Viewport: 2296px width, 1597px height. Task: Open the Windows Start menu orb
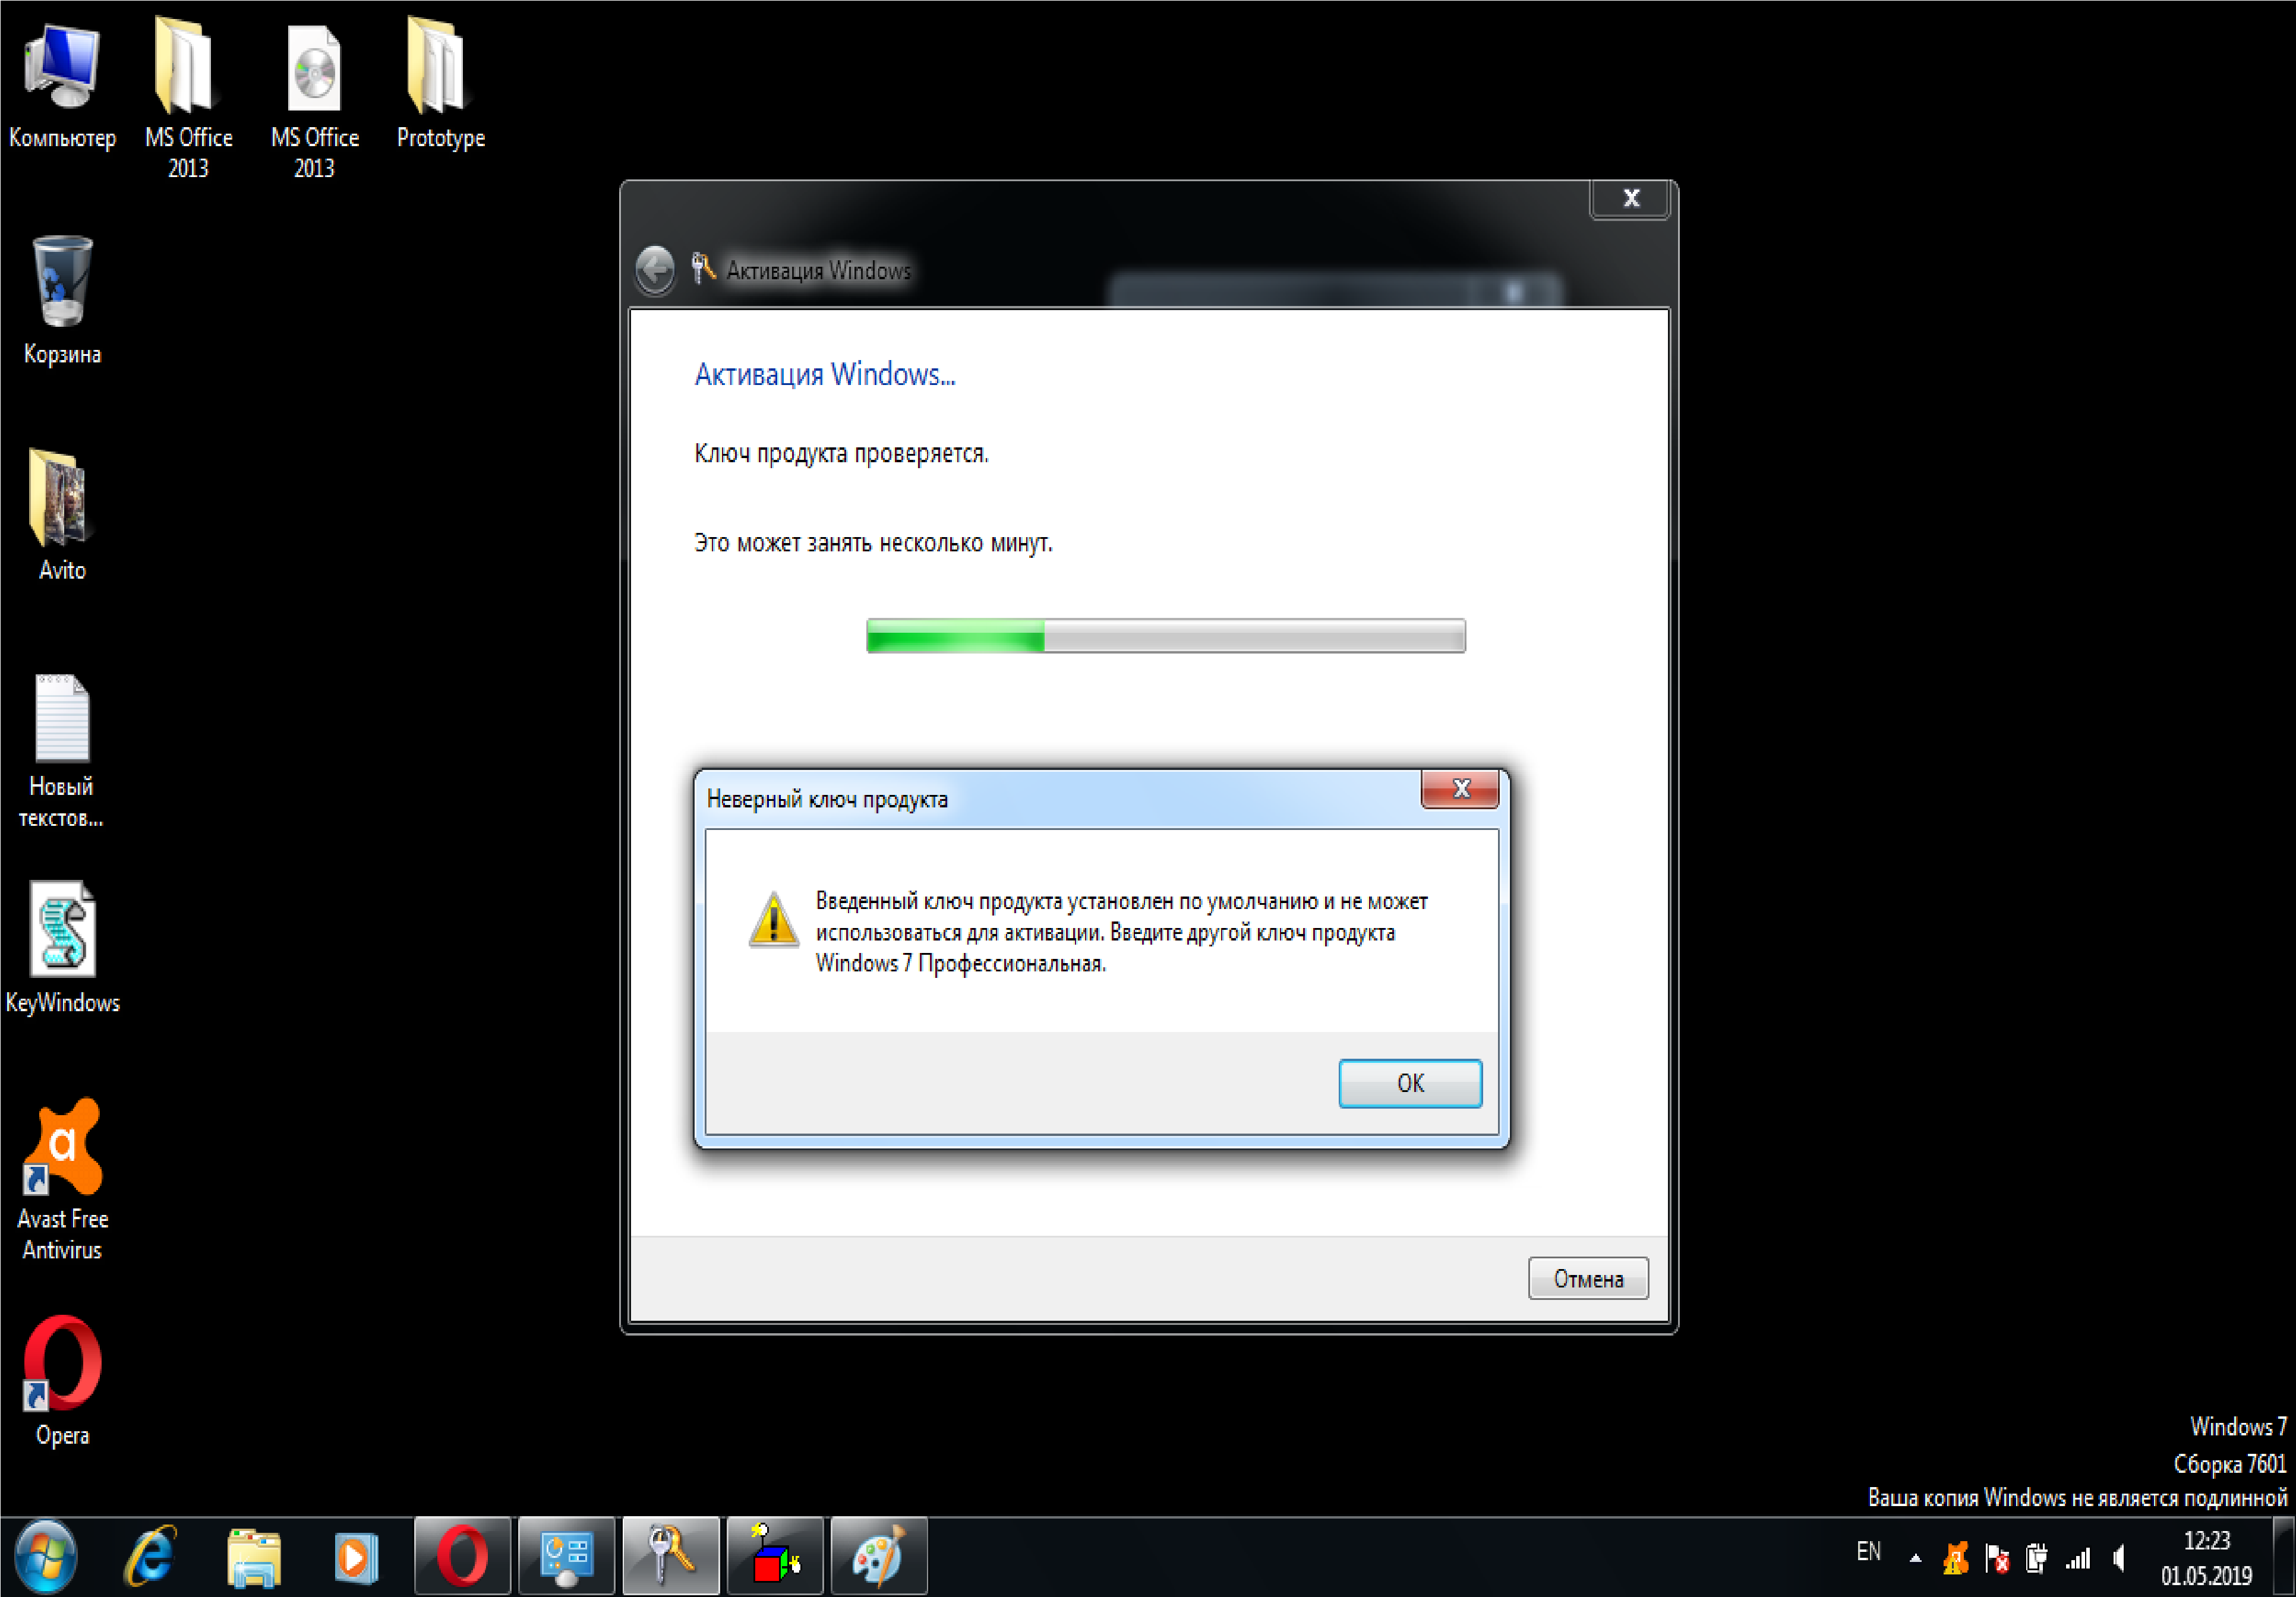[x=45, y=1557]
